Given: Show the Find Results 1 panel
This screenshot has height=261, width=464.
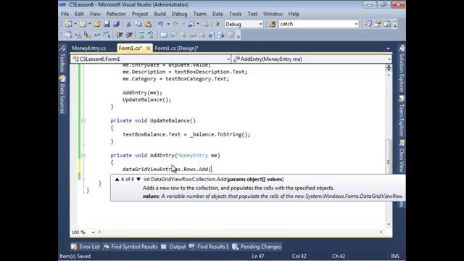Looking at the screenshot, I should [x=209, y=246].
